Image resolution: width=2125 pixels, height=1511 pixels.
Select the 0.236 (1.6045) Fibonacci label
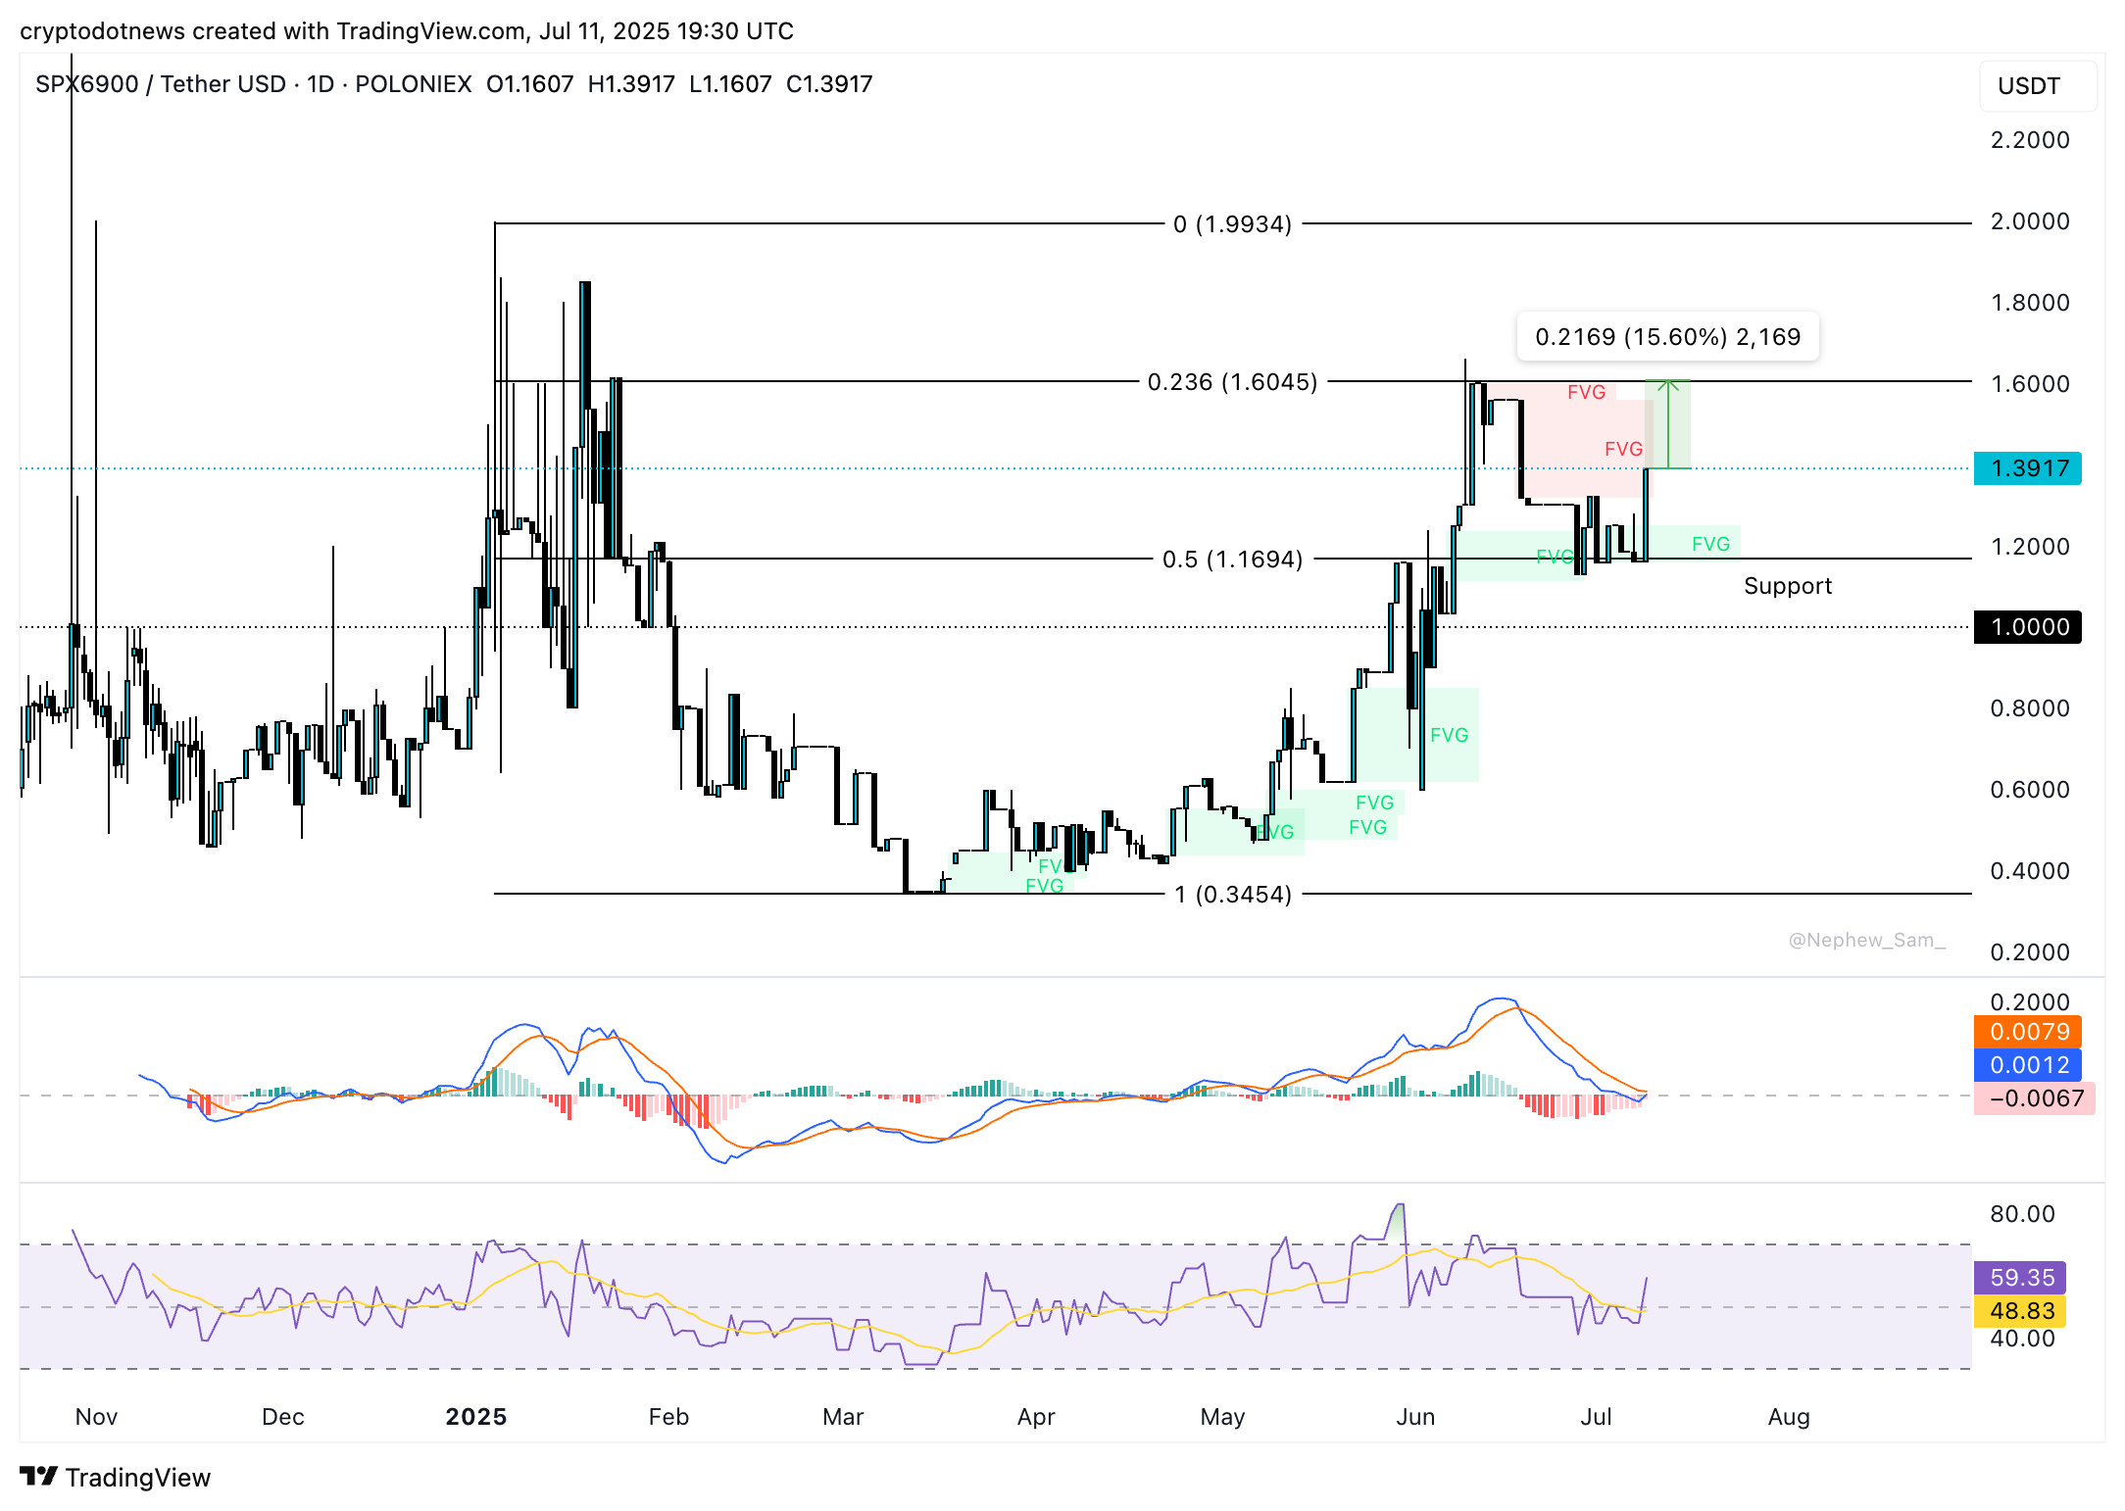[1232, 382]
